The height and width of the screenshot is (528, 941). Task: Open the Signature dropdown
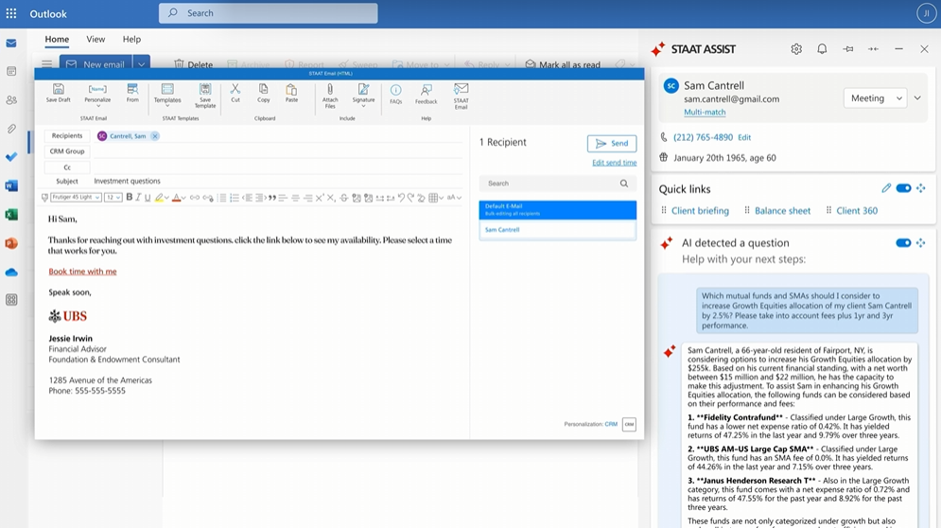click(363, 95)
